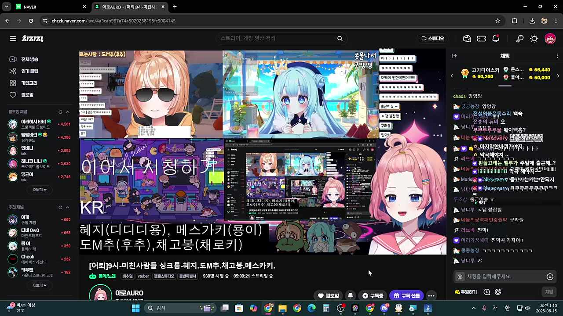Collapse the 추천 채널 section

[67, 207]
